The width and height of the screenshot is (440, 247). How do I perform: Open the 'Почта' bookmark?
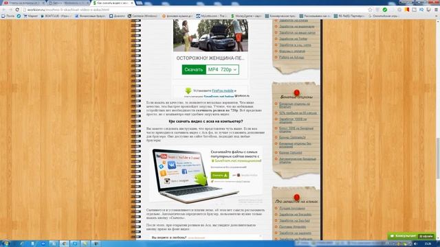tap(8, 16)
